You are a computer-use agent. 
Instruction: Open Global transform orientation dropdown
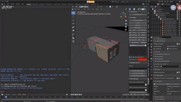pos(101,7)
